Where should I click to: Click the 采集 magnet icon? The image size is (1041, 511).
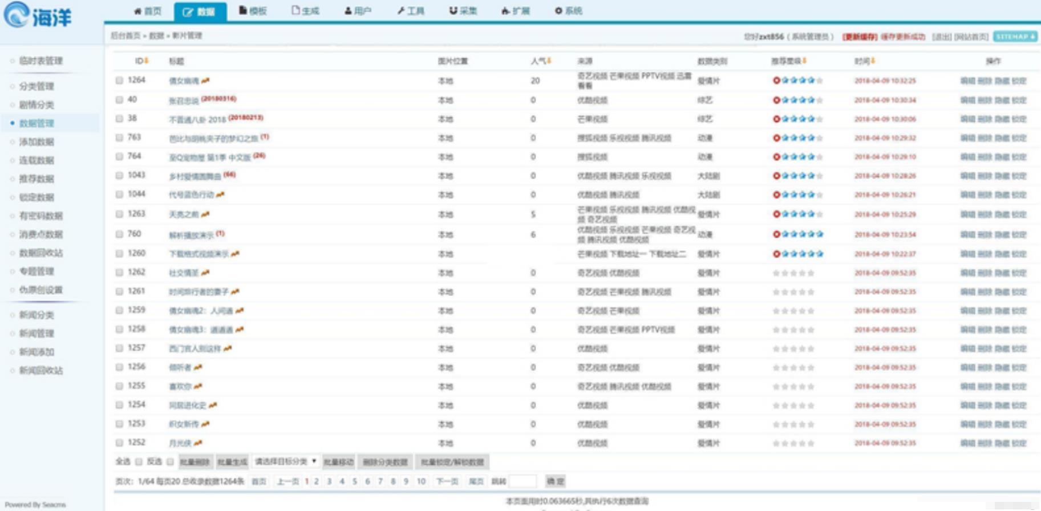coord(453,10)
